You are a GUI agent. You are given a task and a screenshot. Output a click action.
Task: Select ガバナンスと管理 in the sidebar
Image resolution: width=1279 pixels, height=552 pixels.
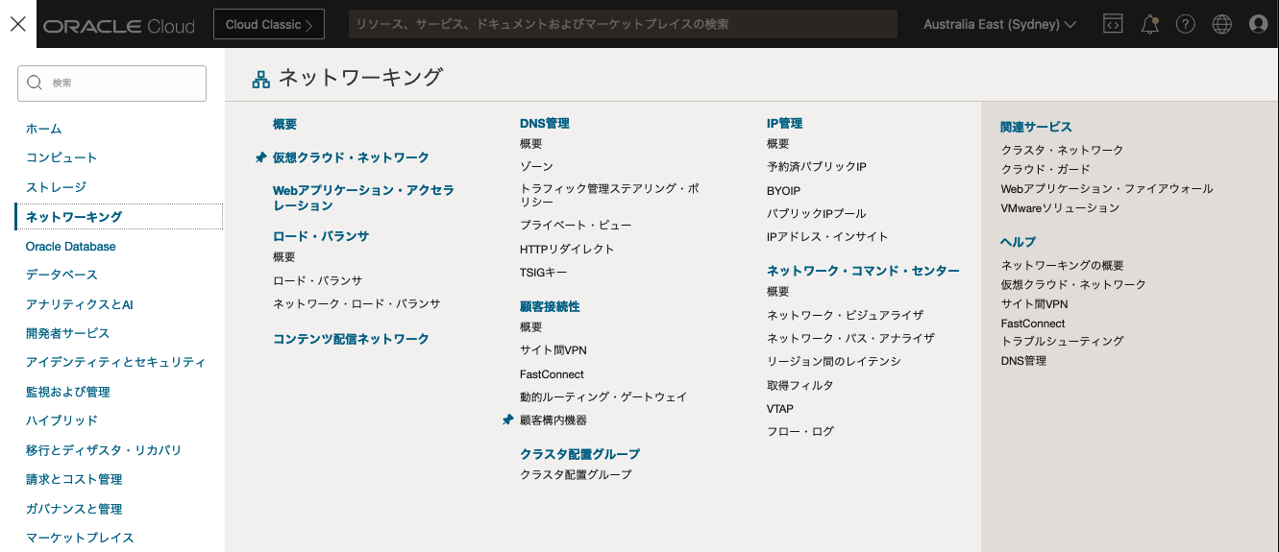(x=74, y=509)
